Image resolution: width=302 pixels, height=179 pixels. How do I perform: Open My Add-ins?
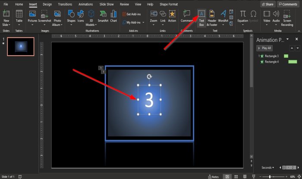tap(131, 22)
